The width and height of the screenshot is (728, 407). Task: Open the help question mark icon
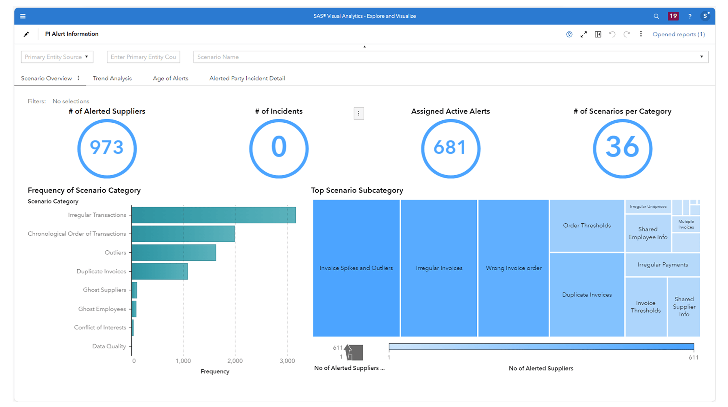coord(690,16)
